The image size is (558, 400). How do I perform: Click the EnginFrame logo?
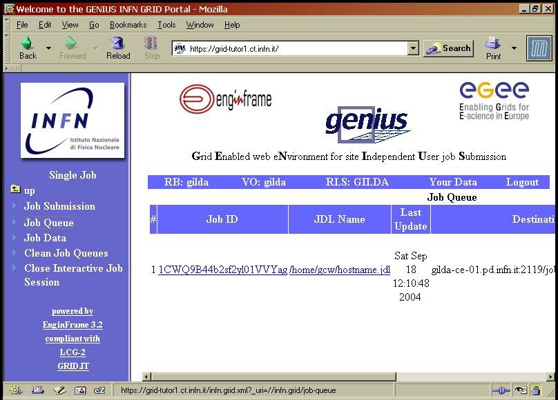[x=226, y=99]
